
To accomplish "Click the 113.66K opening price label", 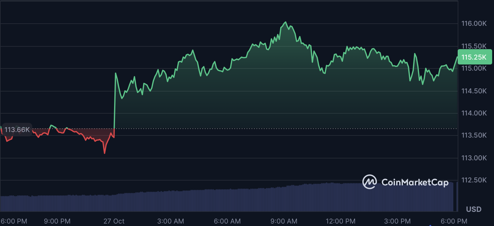I will [x=17, y=130].
